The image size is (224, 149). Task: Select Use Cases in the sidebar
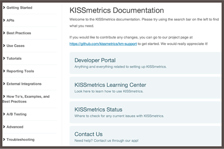tap(16, 46)
